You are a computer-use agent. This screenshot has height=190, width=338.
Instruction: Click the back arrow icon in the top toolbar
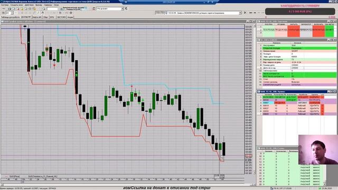4,8
